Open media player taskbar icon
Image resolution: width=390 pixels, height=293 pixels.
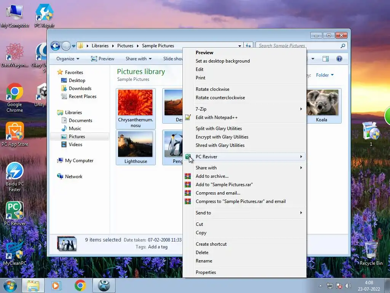56,285
